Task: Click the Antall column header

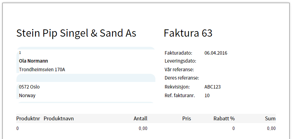Action: (140, 119)
